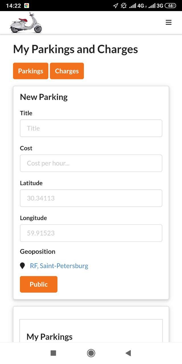Tap the battery indicator icon
Screen dimensions: 182x364
[170, 6]
